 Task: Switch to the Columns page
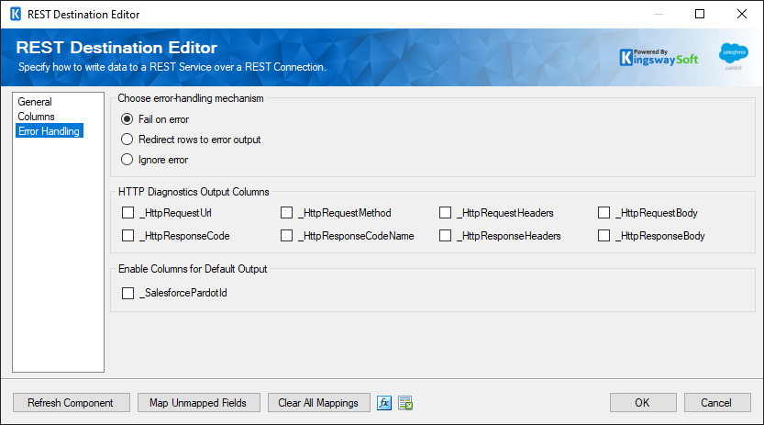tap(36, 117)
